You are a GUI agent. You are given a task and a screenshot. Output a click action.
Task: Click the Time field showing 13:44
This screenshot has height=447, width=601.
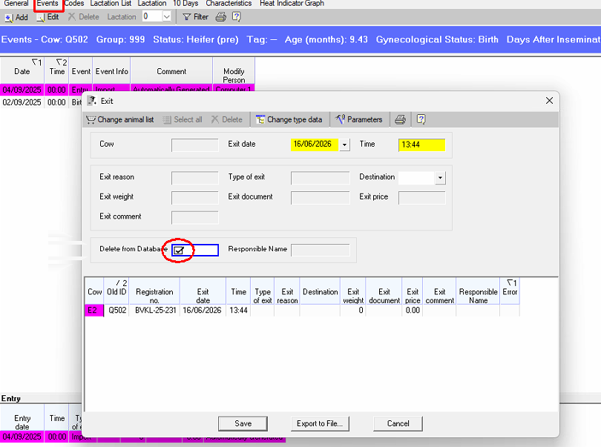(x=421, y=145)
